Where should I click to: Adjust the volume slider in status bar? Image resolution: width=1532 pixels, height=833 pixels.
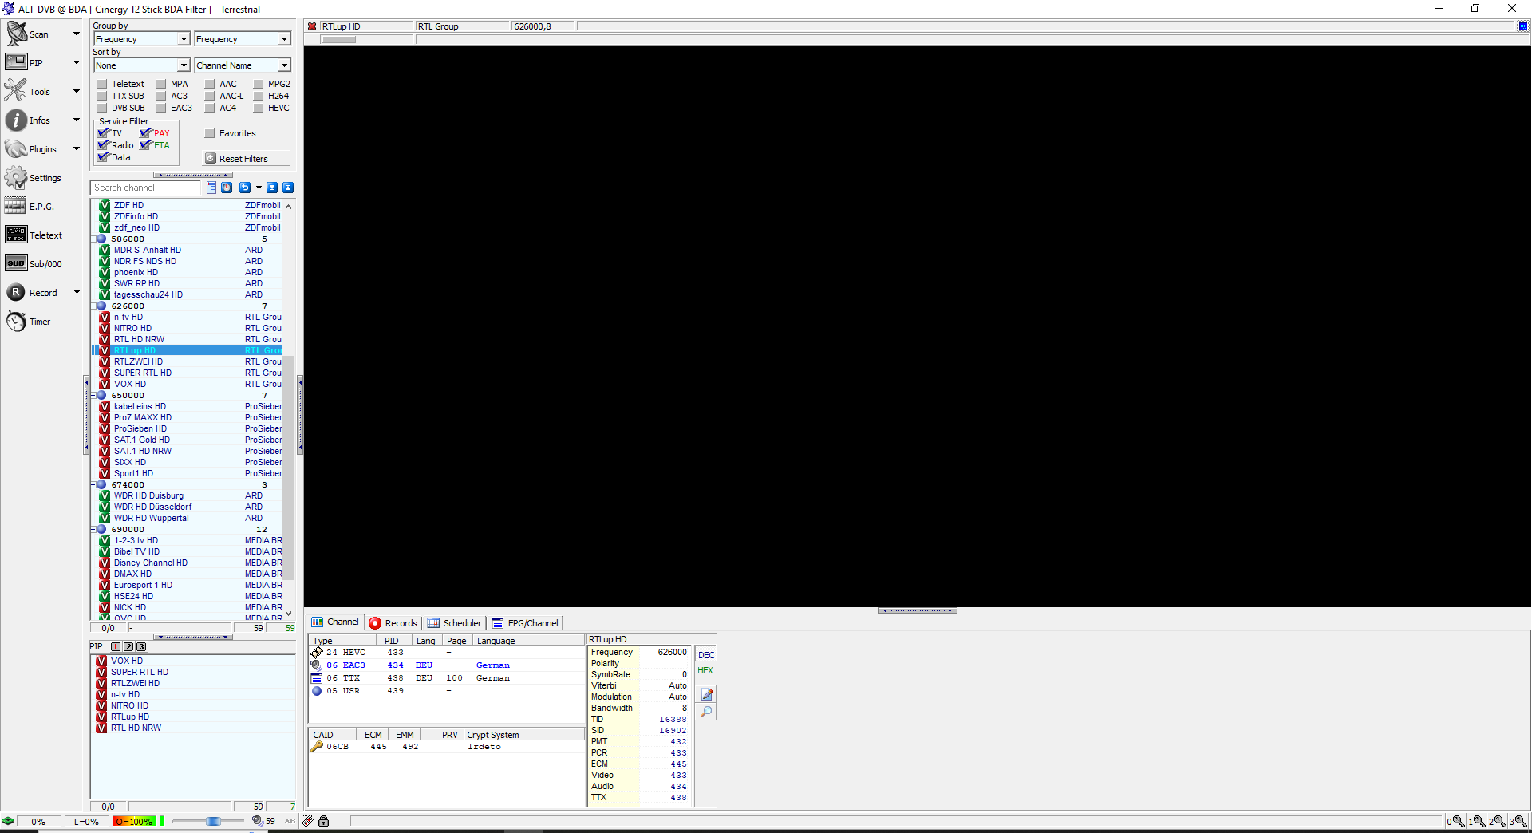pyautogui.click(x=213, y=821)
